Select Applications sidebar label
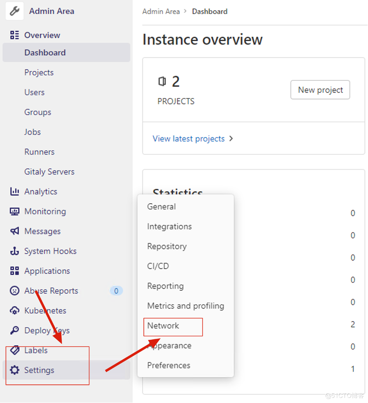The image size is (368, 403). [47, 270]
